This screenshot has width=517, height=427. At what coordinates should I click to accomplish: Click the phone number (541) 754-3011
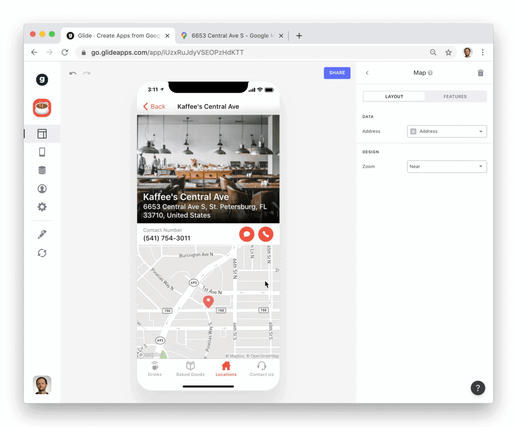[x=167, y=238]
